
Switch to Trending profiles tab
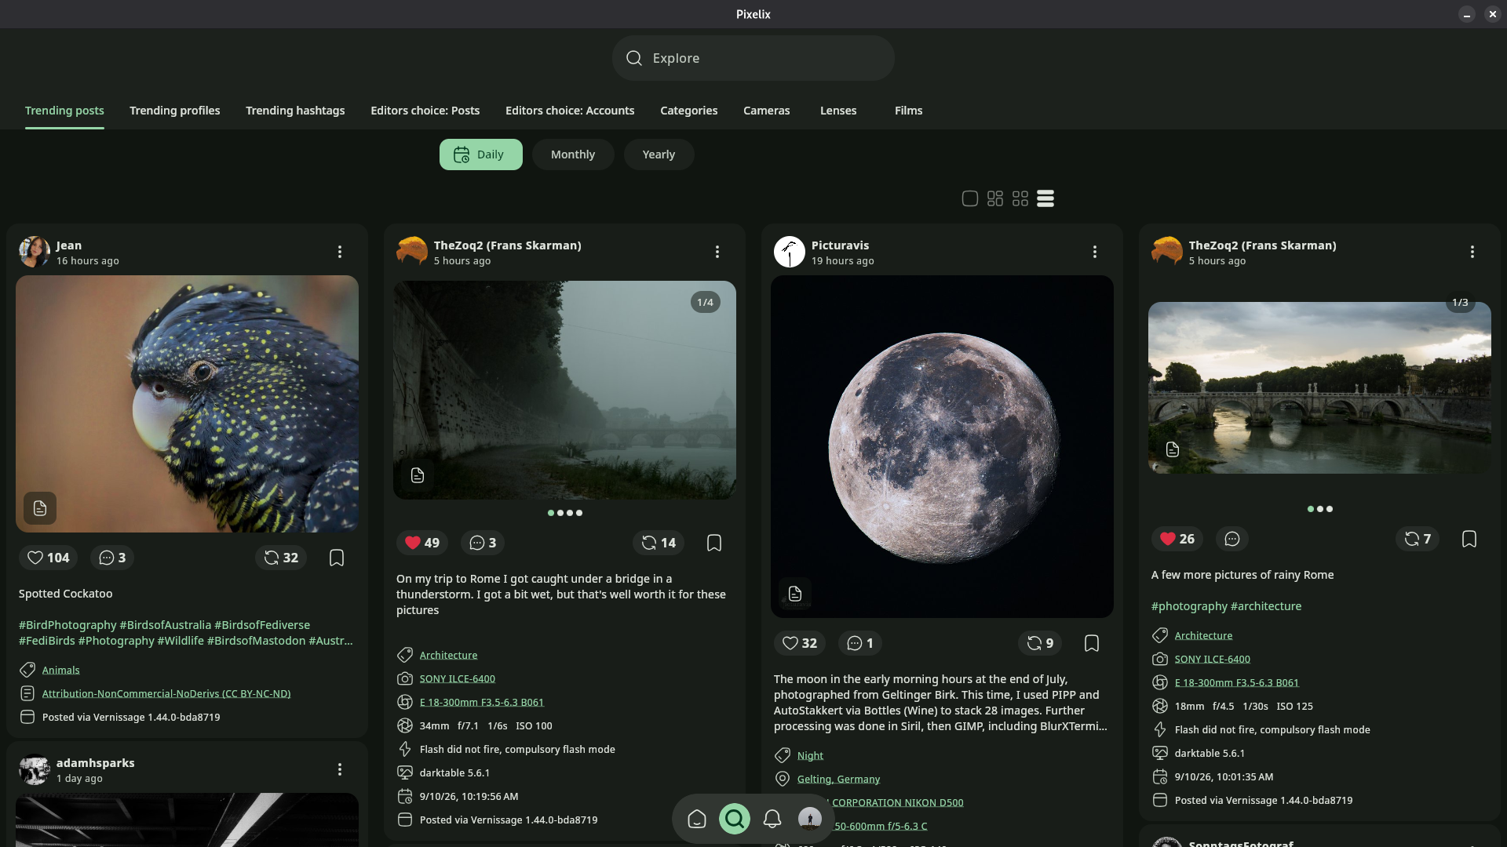pyautogui.click(x=175, y=111)
